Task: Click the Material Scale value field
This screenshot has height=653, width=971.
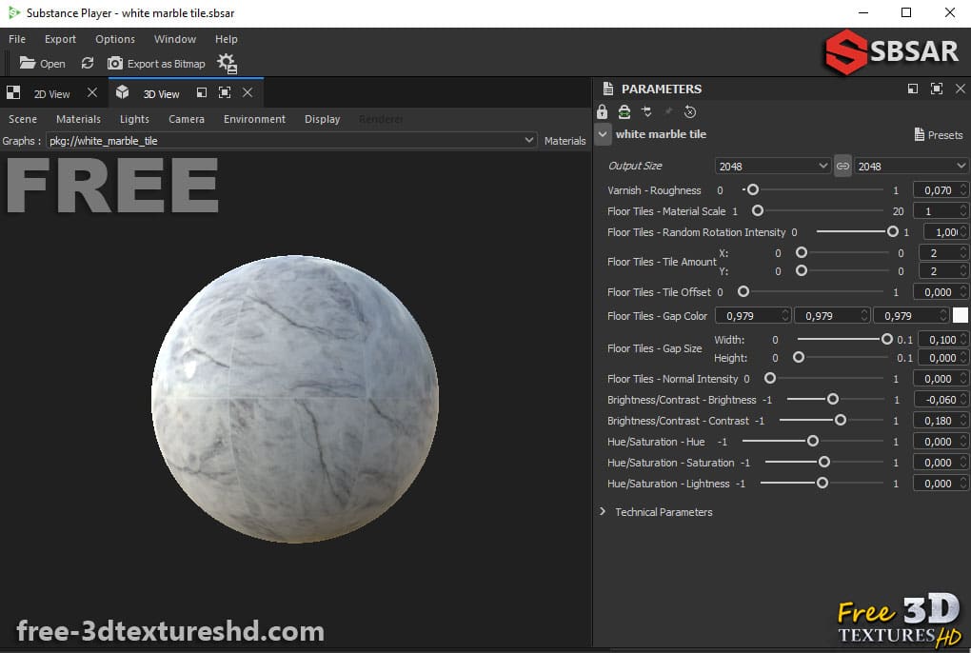Action: tap(941, 211)
